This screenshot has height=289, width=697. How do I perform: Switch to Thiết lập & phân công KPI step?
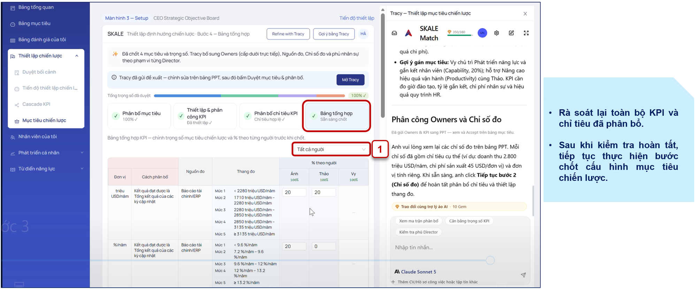tap(205, 116)
